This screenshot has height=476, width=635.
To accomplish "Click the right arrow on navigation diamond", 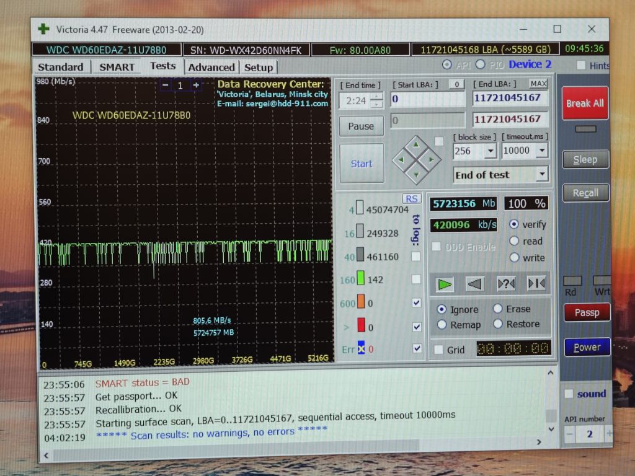I will pyautogui.click(x=432, y=160).
